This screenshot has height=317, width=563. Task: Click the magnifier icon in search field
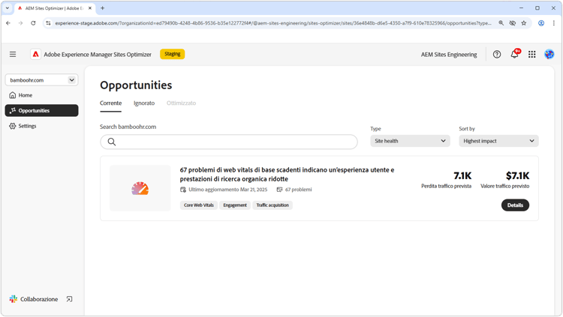click(112, 142)
